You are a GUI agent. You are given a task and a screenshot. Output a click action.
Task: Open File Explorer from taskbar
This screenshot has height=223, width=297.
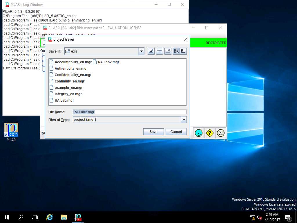tap(64, 217)
